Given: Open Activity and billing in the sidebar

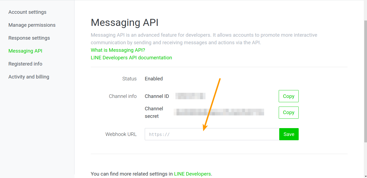Looking at the screenshot, I should click(29, 77).
